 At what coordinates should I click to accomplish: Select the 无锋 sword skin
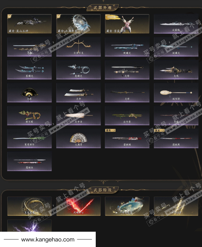click(x=127, y=70)
